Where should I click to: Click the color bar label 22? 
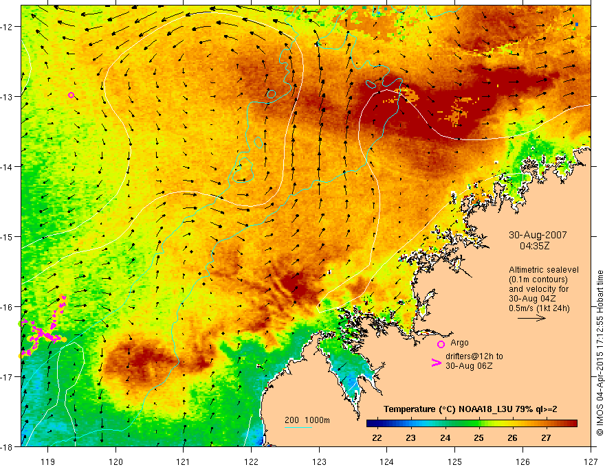(377, 437)
